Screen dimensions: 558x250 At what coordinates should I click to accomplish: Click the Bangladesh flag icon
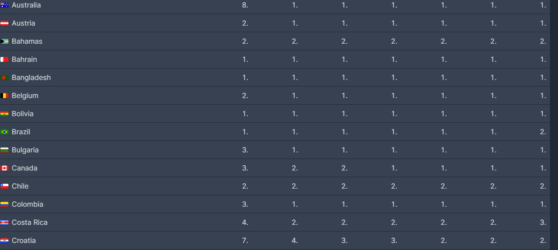(x=4, y=78)
